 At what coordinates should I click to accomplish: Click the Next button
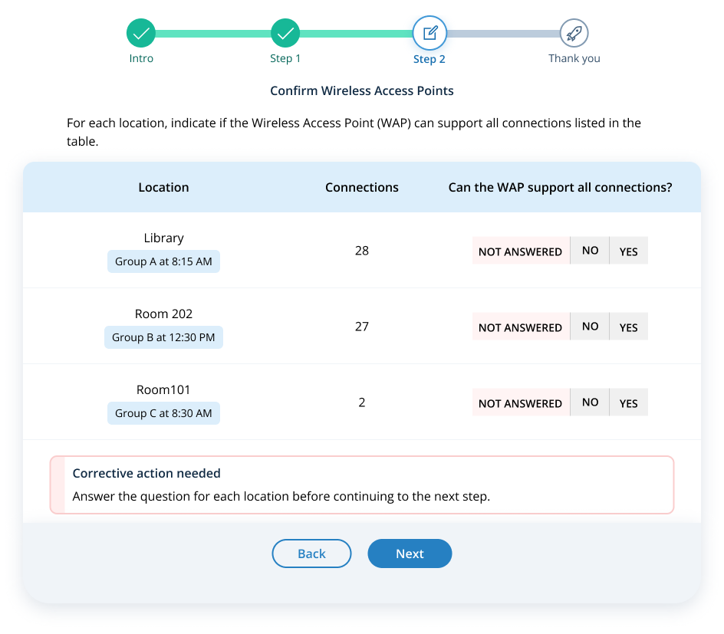(x=410, y=554)
